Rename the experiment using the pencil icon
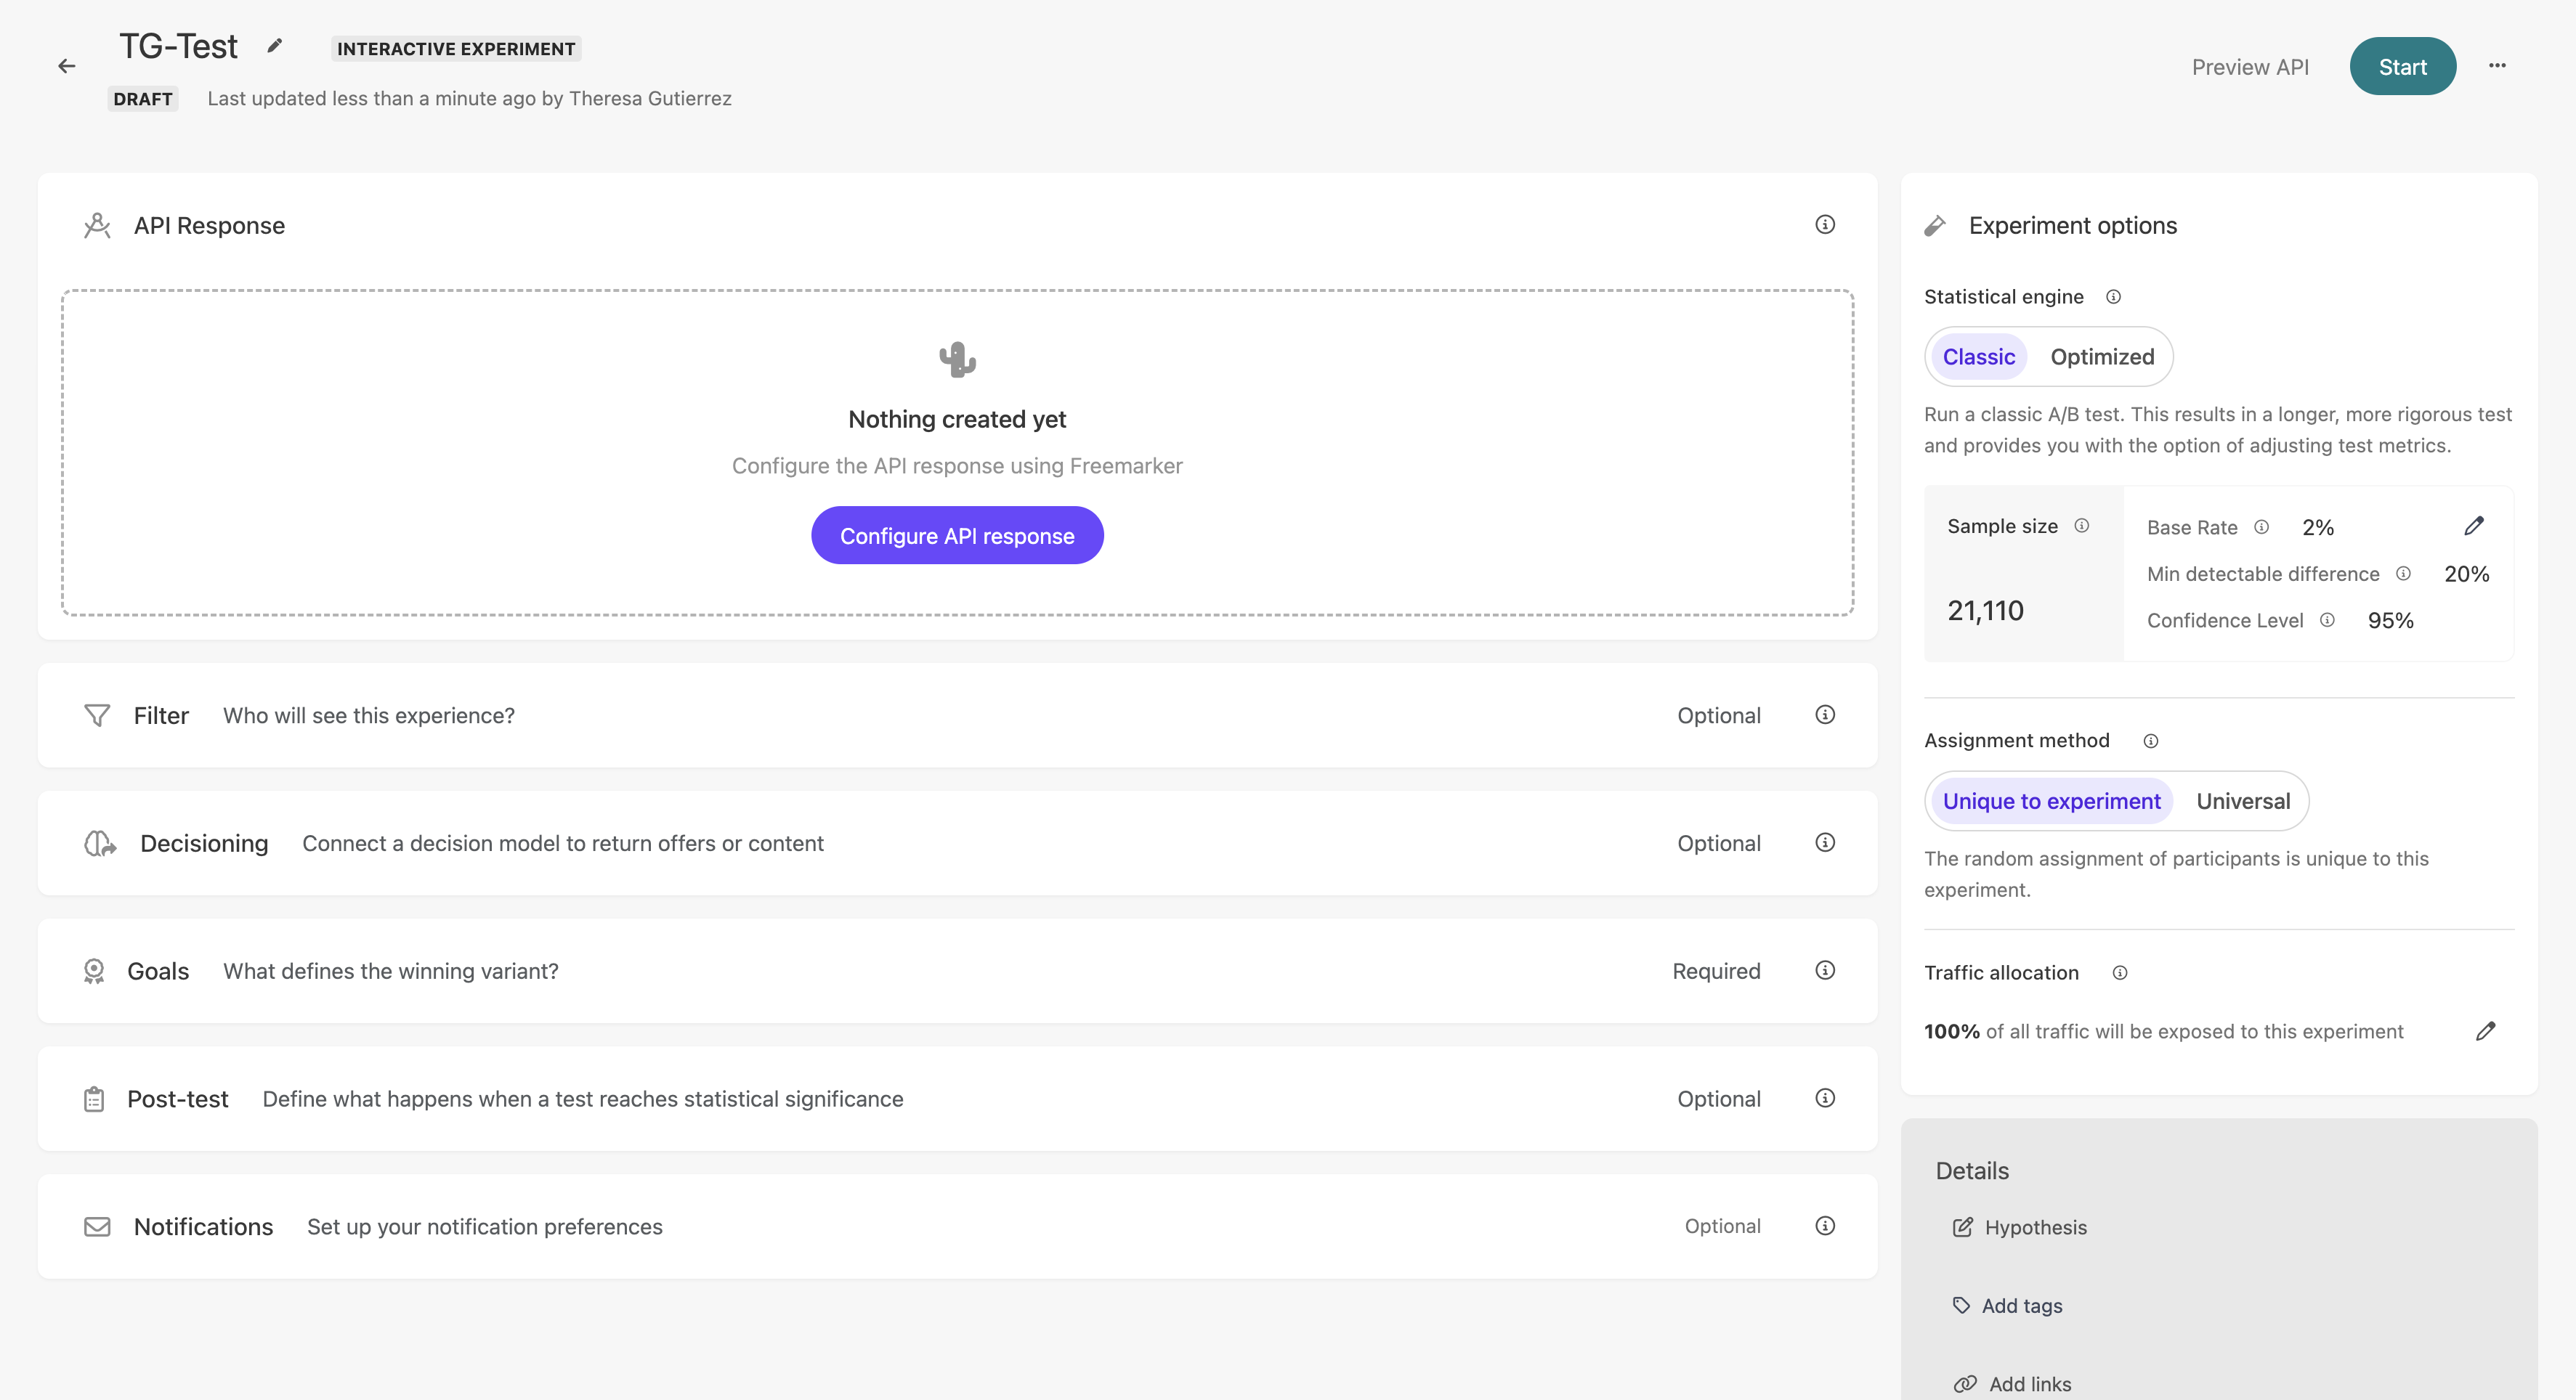The width and height of the screenshot is (2576, 1400). click(x=274, y=46)
